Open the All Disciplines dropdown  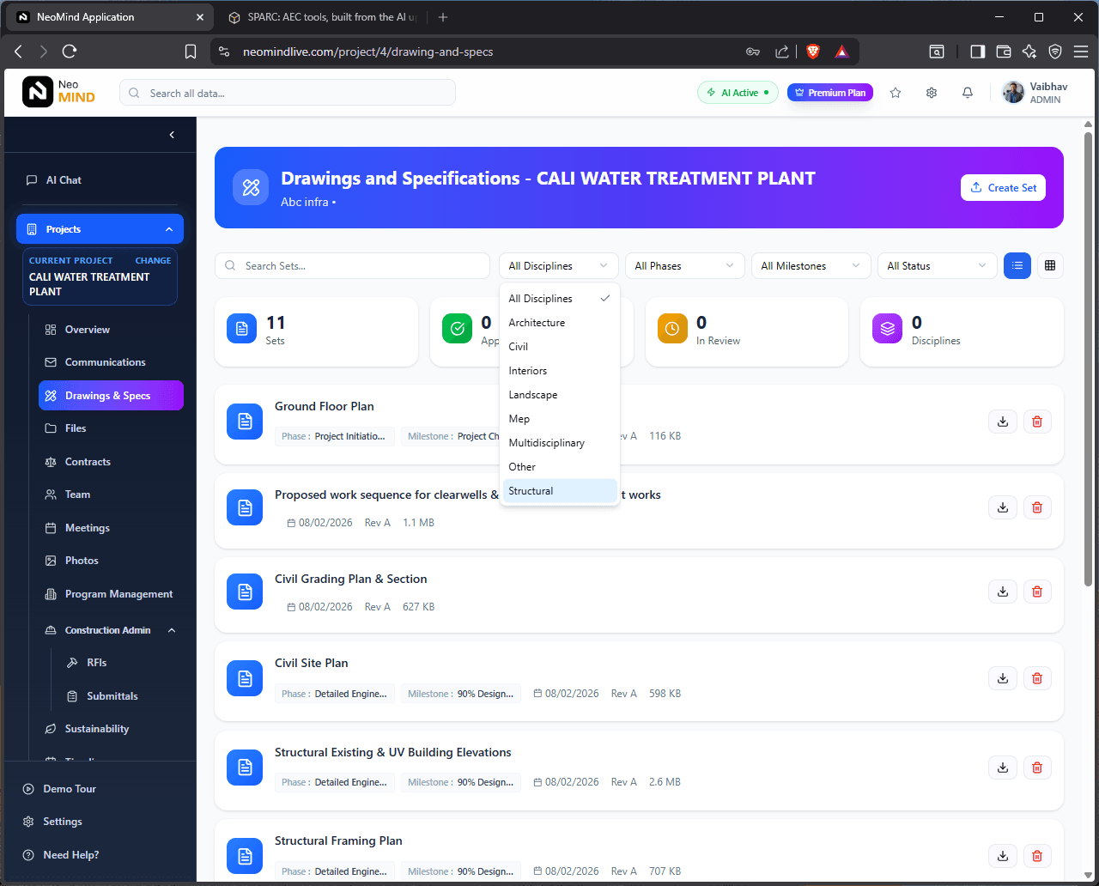(x=558, y=266)
